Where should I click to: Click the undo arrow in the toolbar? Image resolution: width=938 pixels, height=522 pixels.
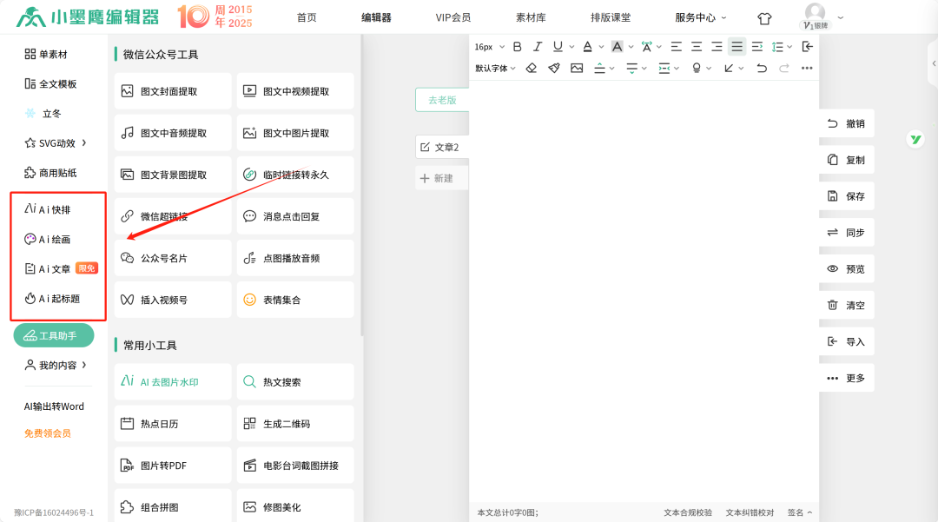click(762, 68)
